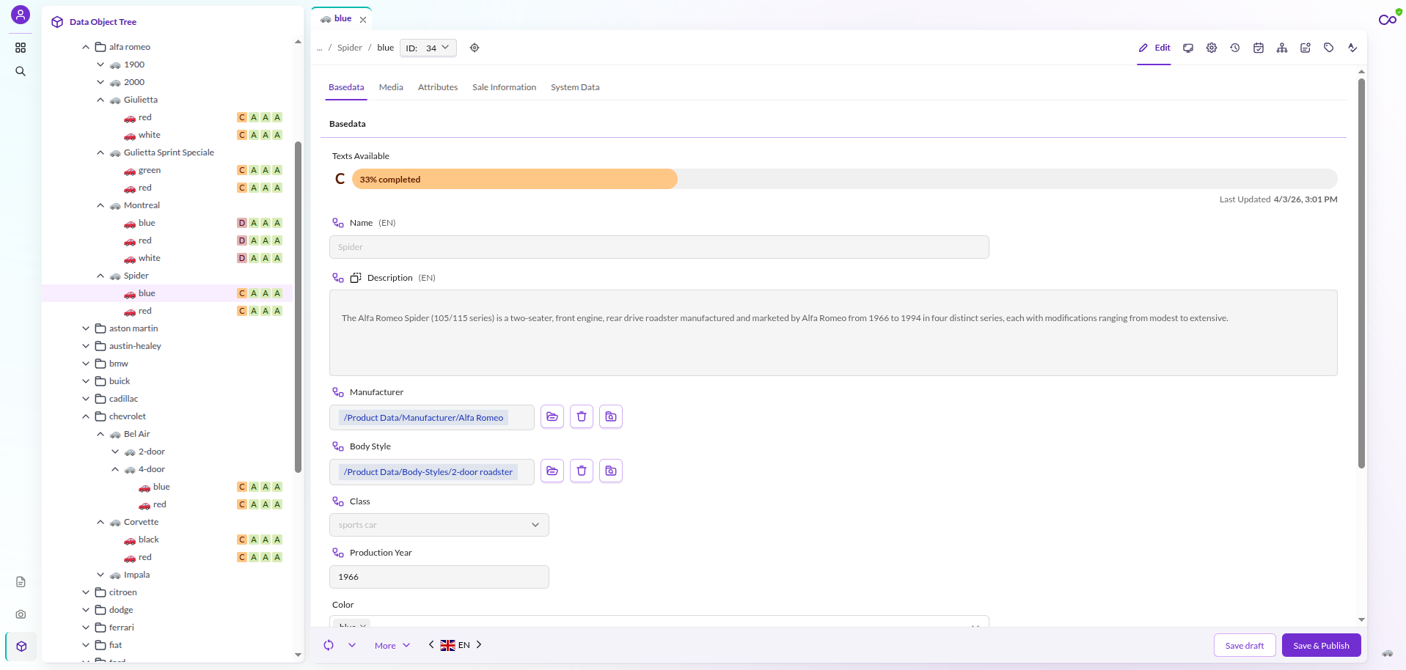Collapse the alfa romeo folder
Viewport: 1406px width, 670px height.
(86, 47)
